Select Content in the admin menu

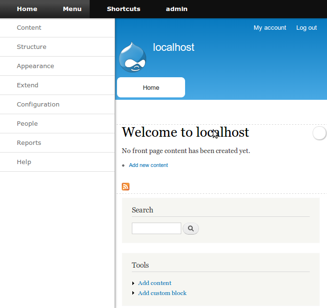coord(29,28)
